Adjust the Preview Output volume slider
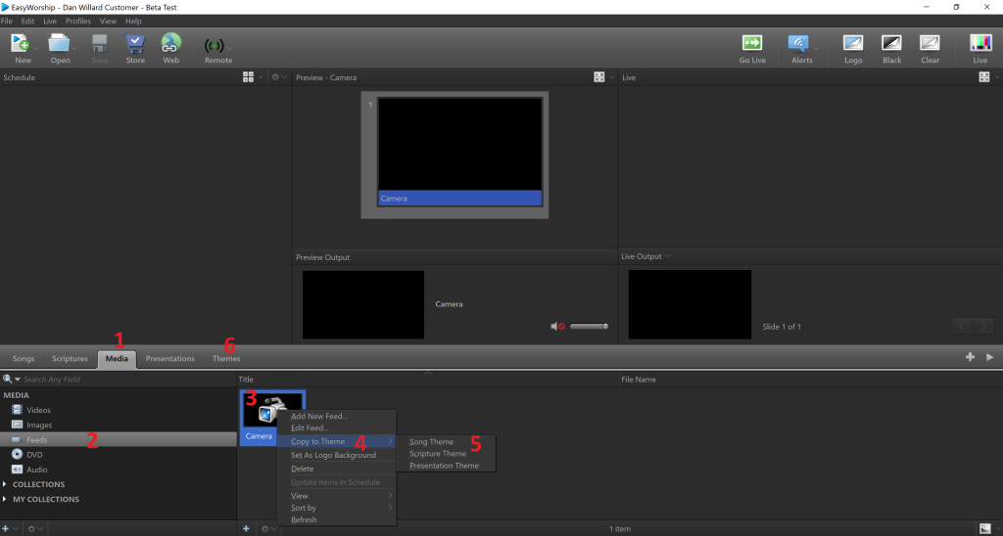Screen dimensions: 1003x536 pyautogui.click(x=589, y=327)
